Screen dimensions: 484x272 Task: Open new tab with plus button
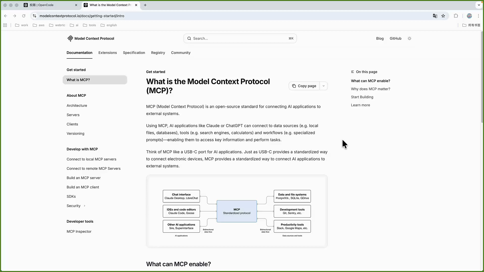[x=145, y=5]
